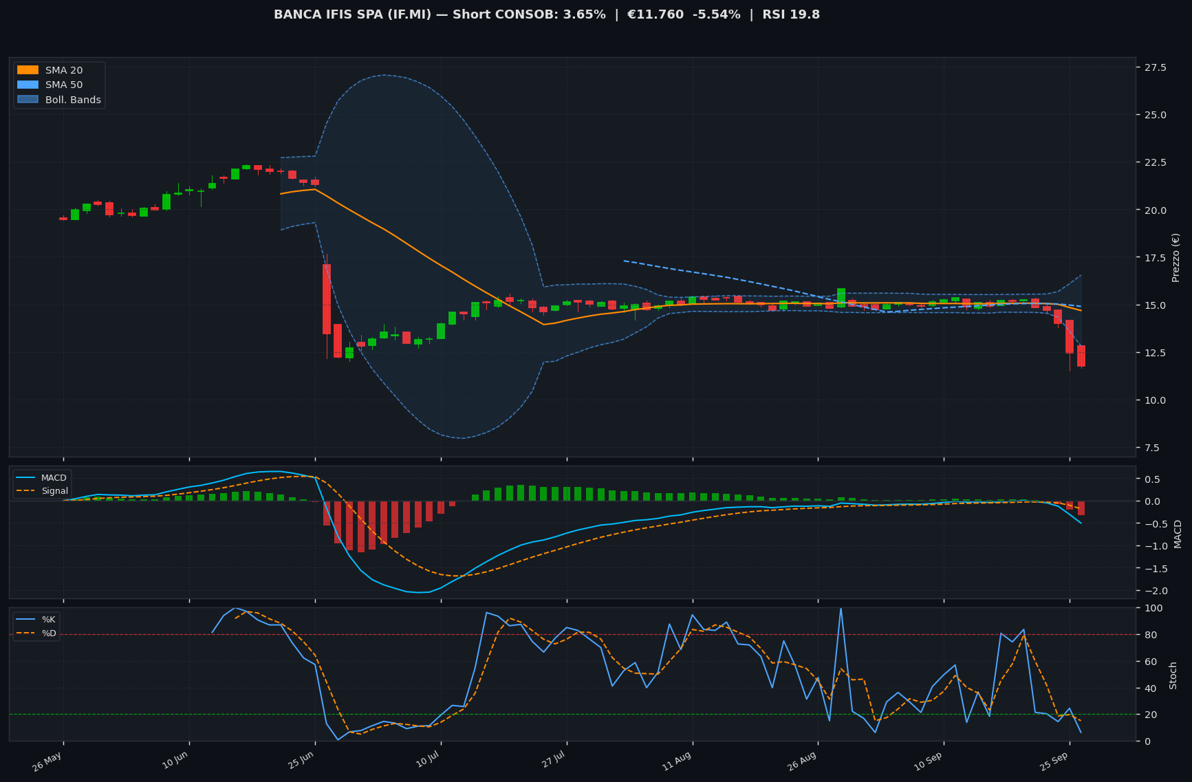Click the '11 Aug' date axis label
This screenshot has height=782, width=1192.
pyautogui.click(x=678, y=761)
